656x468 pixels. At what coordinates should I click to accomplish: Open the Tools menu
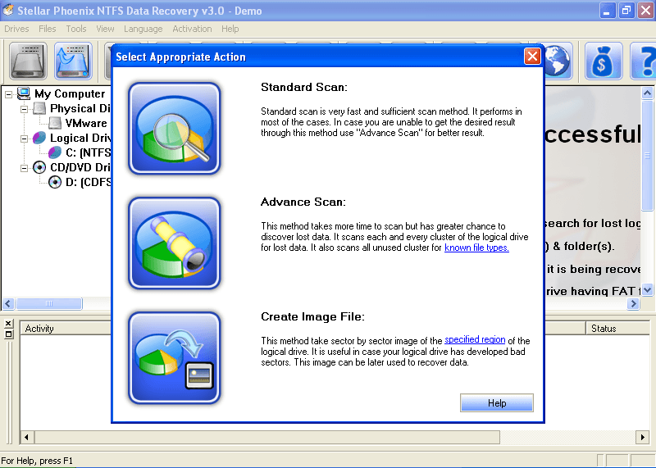tap(76, 29)
